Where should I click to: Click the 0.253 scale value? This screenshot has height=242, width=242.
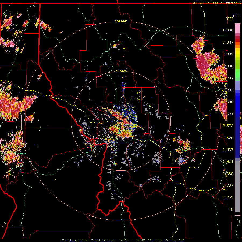coord(228,197)
